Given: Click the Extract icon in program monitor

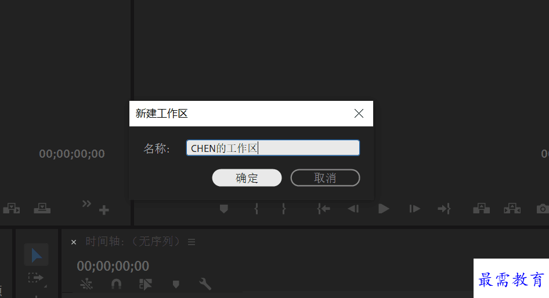Looking at the screenshot, I should pos(512,209).
